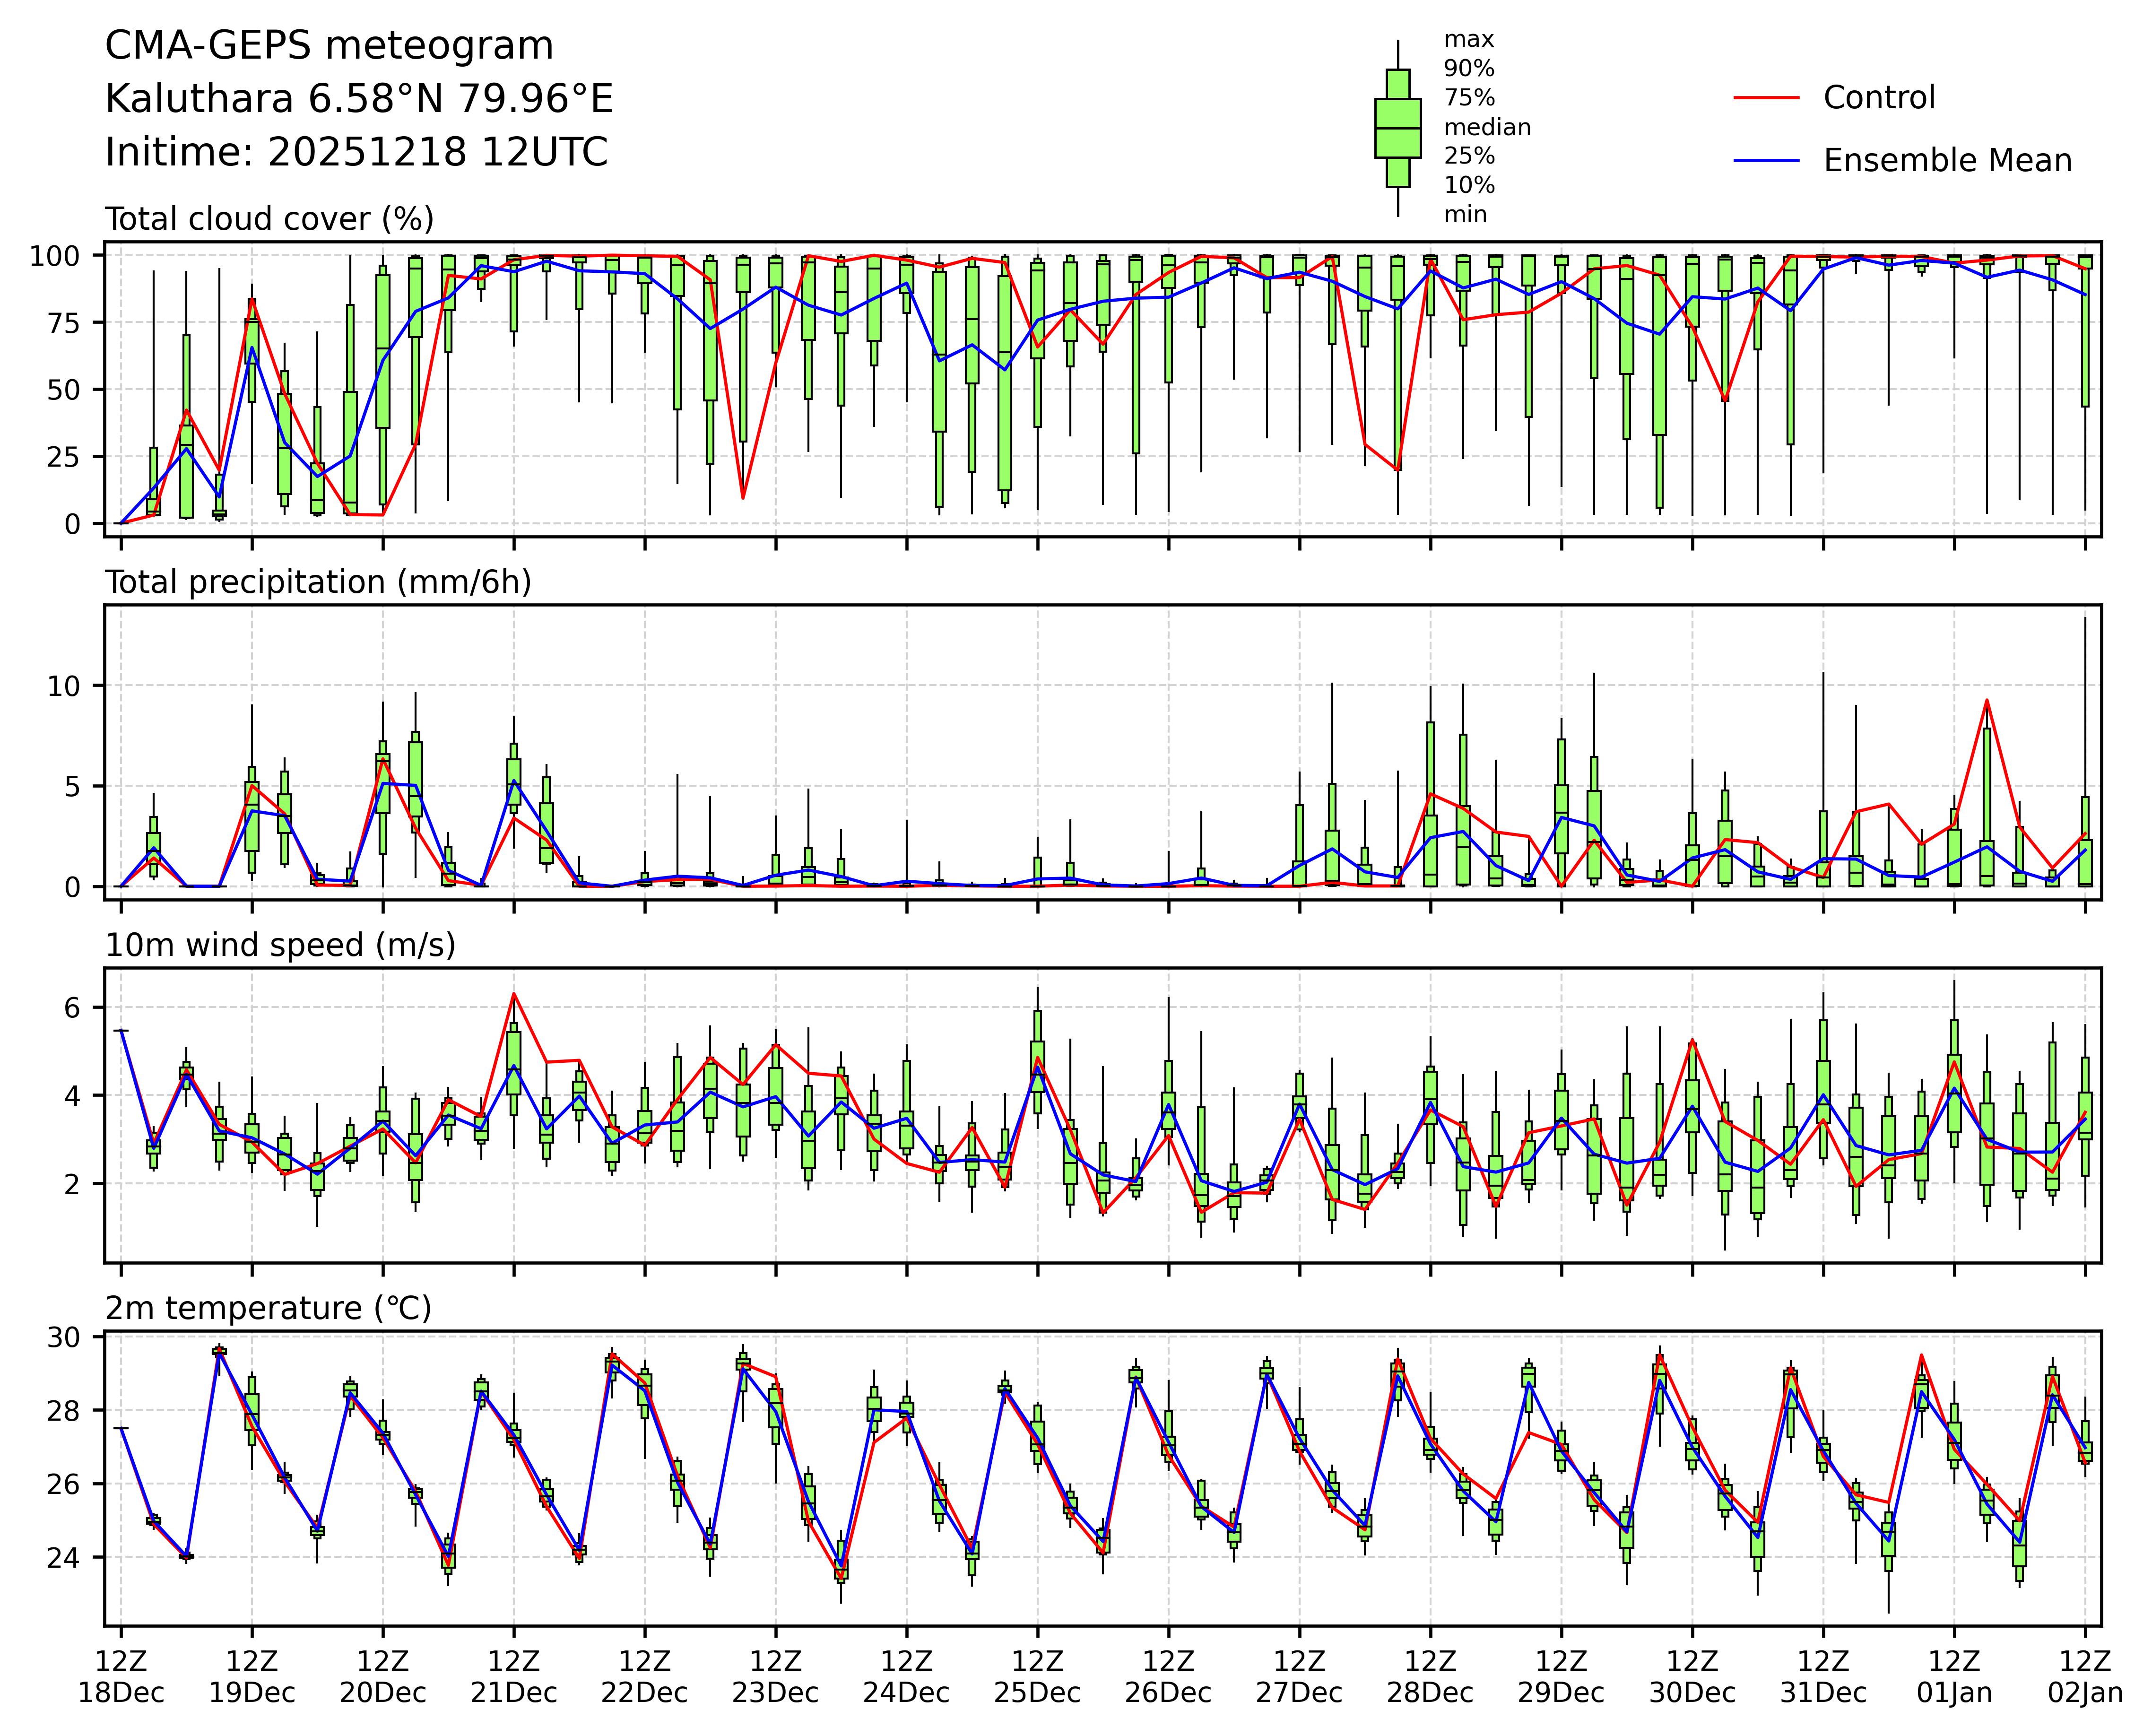Click the 'Total precipitation (mm/6h)' panel title
2152x1736 pixels.
click(318, 582)
